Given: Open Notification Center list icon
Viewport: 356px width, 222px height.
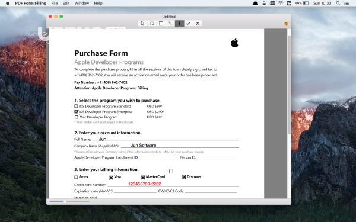Looking at the screenshot, I should [347, 3].
